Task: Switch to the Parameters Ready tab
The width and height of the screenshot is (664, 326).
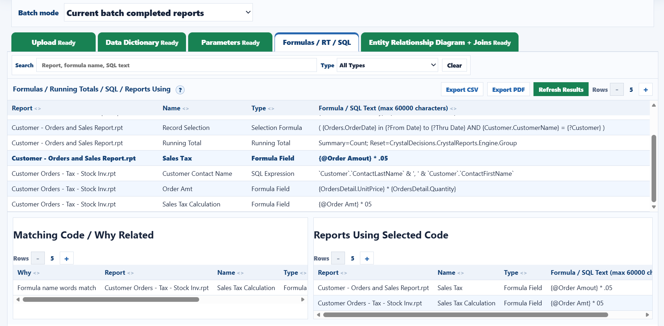Action: 230,42
